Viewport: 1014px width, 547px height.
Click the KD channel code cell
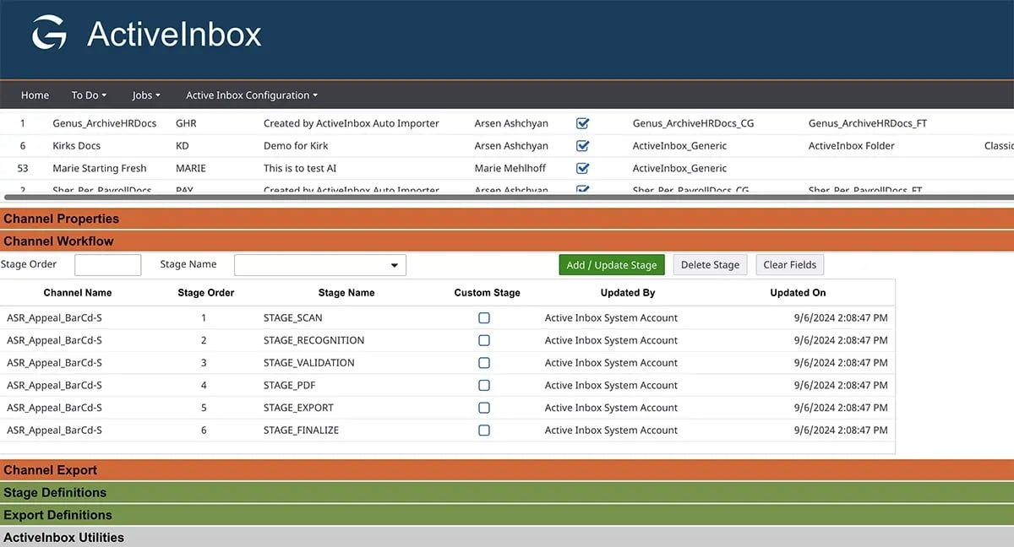183,146
